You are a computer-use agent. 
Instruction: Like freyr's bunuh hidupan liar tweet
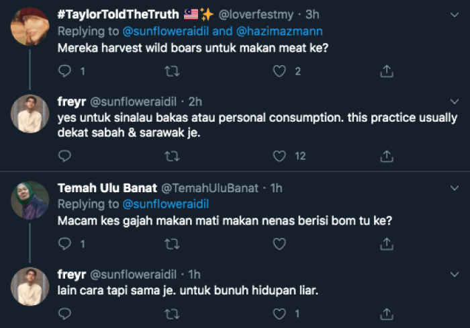point(279,313)
